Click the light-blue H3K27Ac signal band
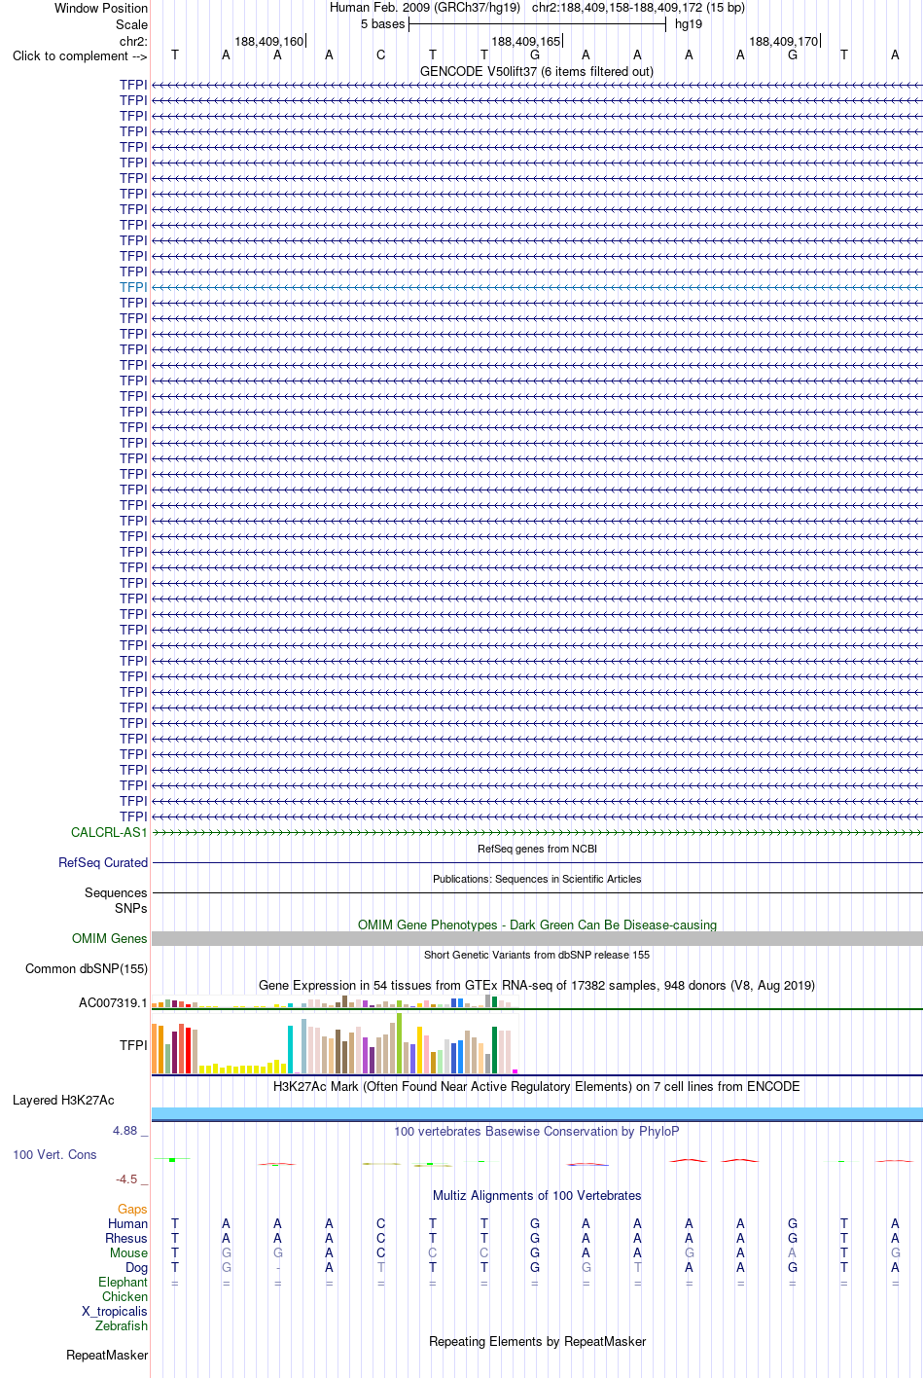The image size is (924, 1378). pyautogui.click(x=537, y=1113)
